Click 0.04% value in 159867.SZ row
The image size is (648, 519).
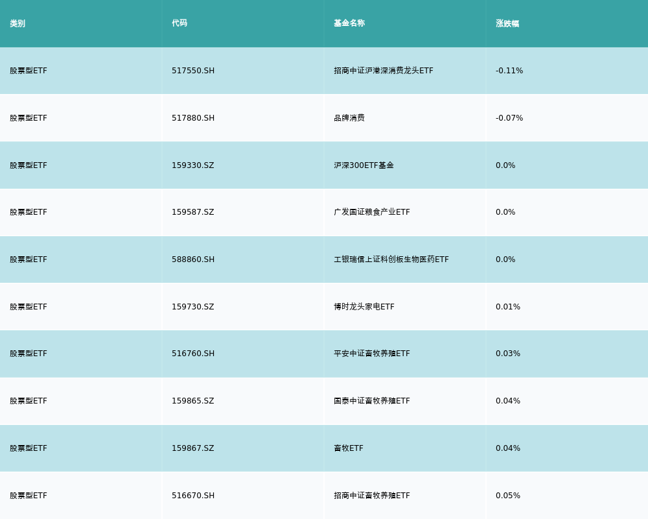[x=508, y=448]
